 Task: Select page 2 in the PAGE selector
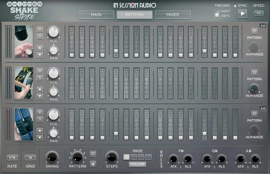[134, 157]
